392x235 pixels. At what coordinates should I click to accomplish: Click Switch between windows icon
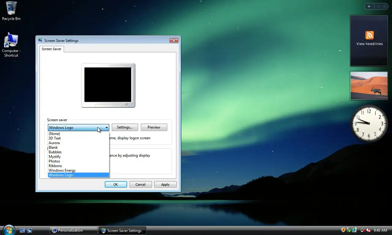29,230
